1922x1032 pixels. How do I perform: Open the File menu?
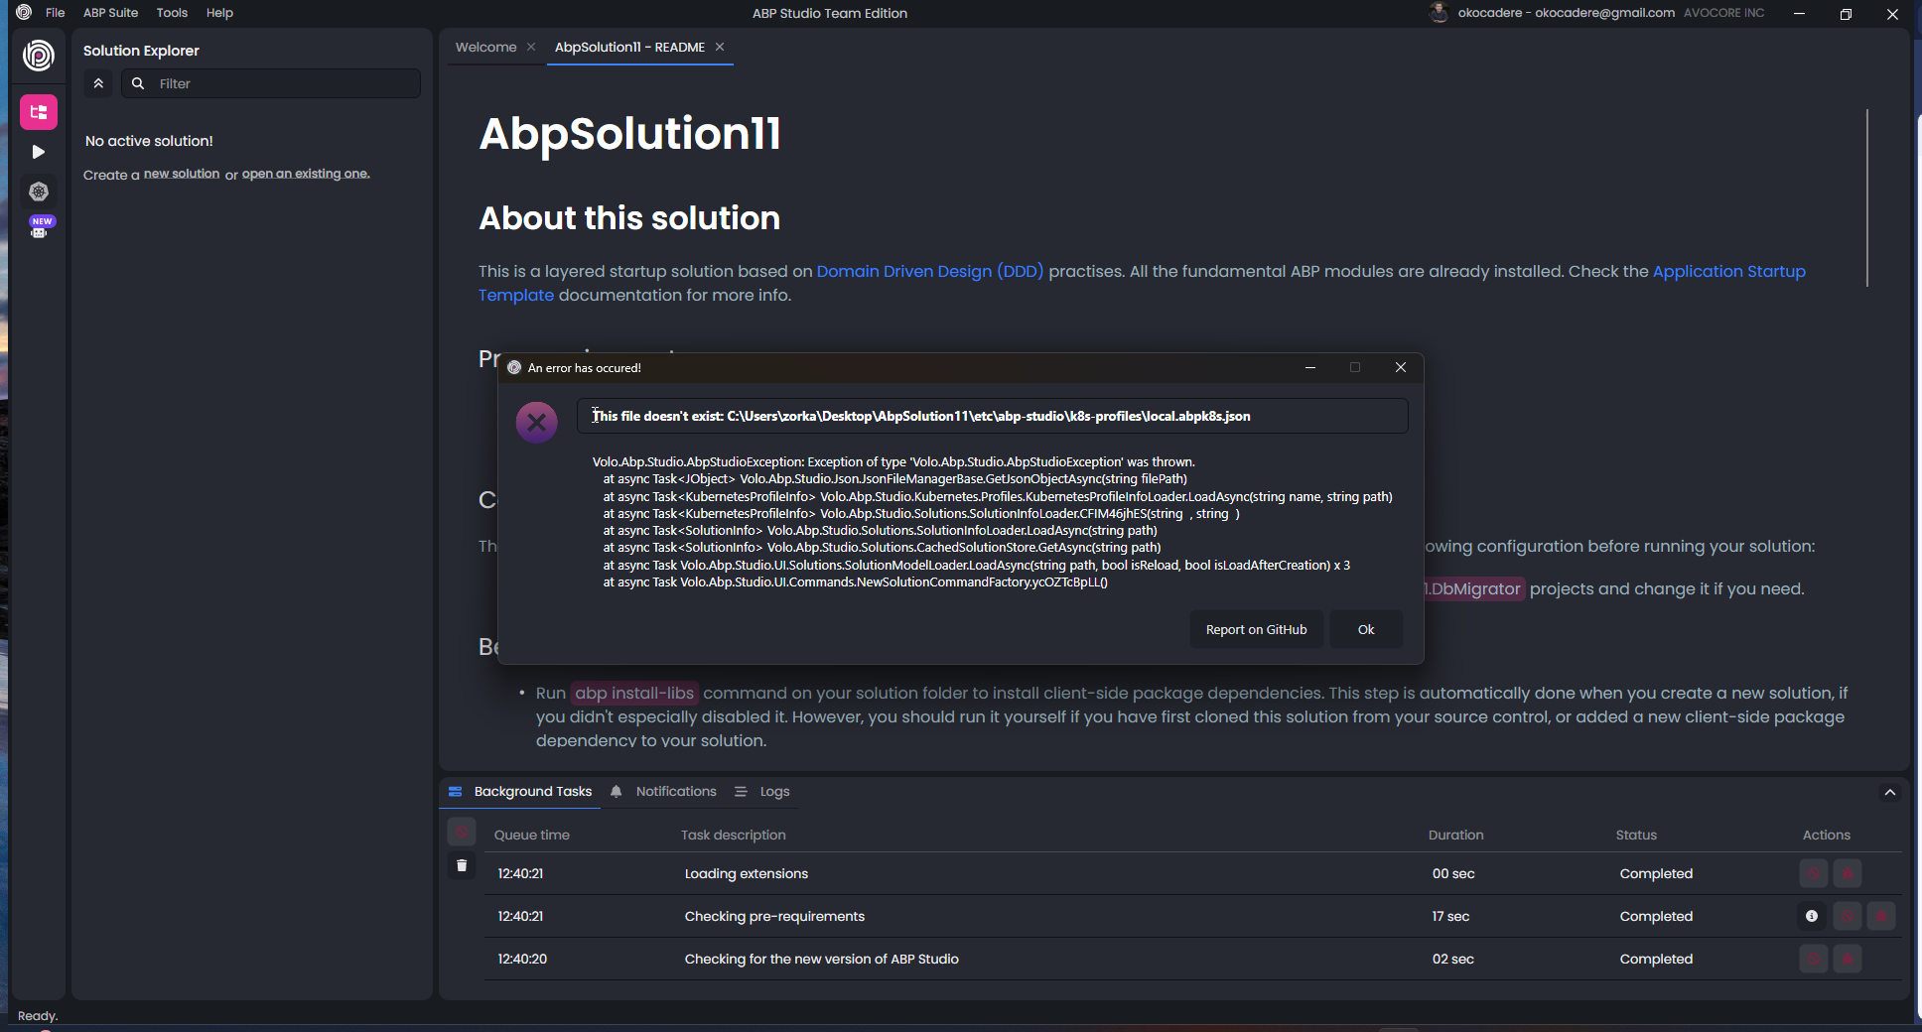click(55, 13)
